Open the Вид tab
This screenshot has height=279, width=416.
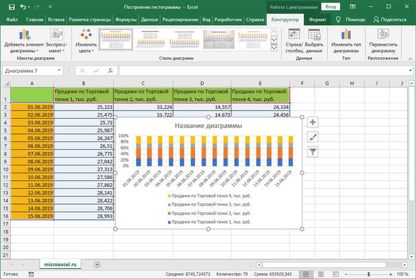206,20
